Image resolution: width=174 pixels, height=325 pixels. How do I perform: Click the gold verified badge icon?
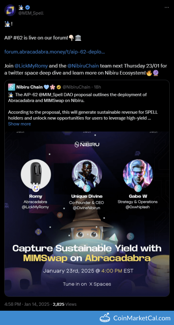(x=59, y=87)
